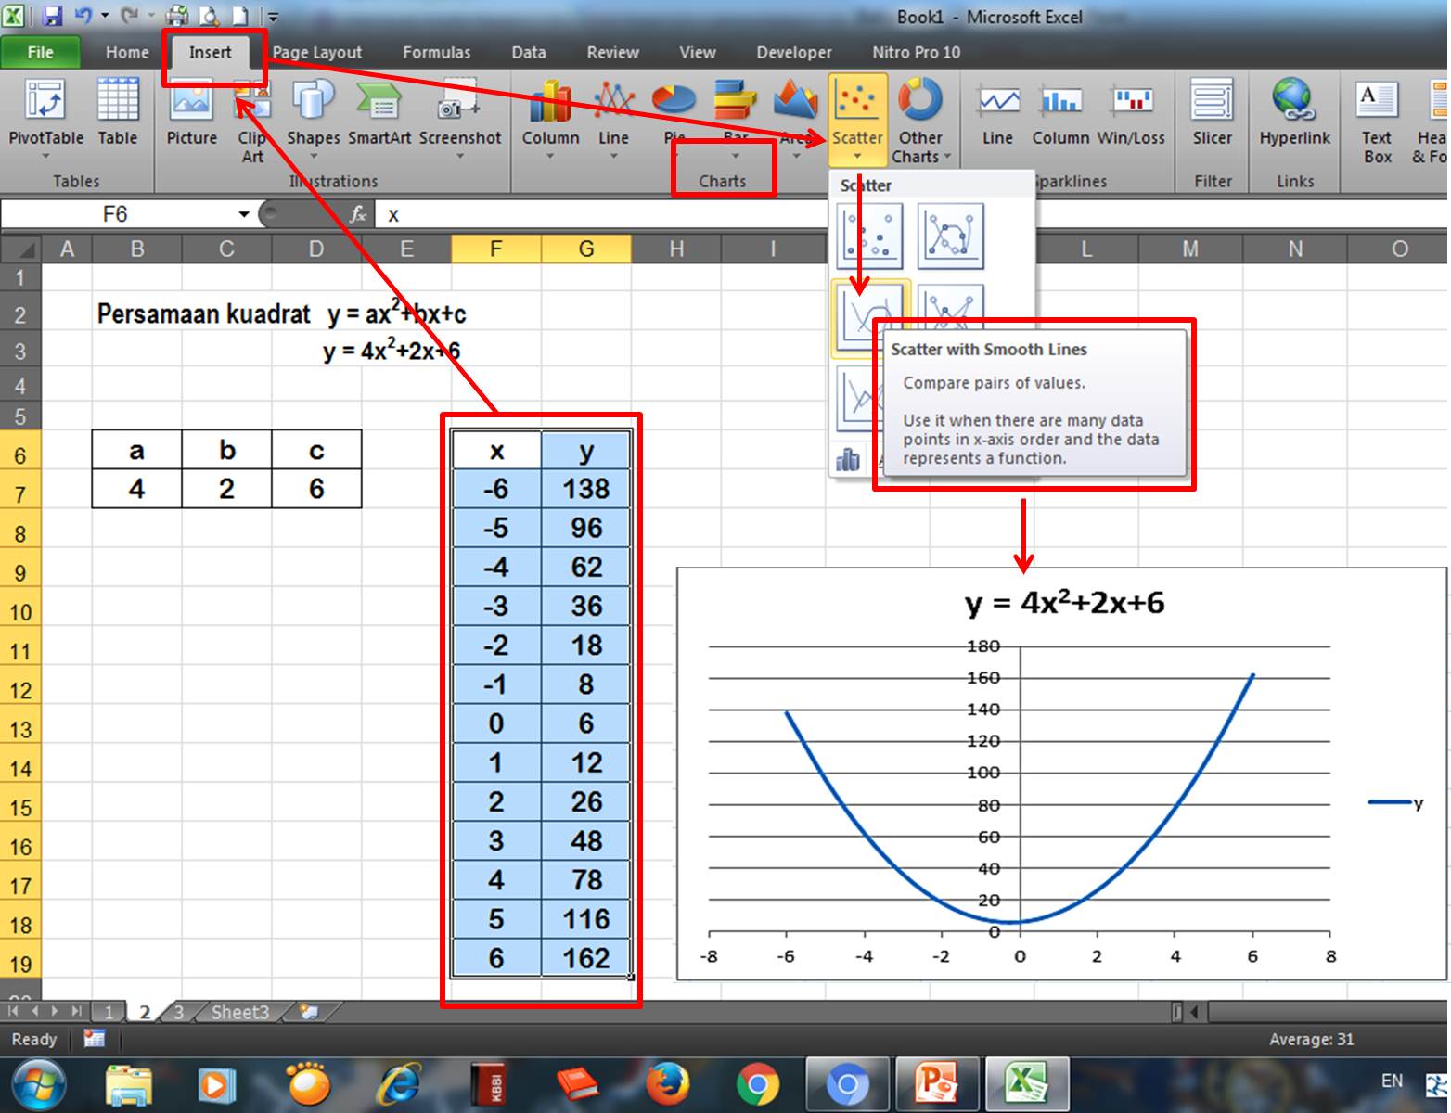Select chart title y = 4x²+2x+6
This screenshot has height=1113, width=1451.
[x=1064, y=603]
